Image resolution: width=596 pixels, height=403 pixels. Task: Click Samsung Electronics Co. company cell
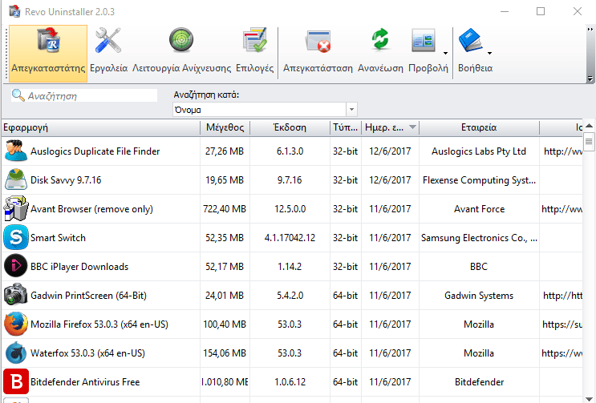click(x=479, y=238)
